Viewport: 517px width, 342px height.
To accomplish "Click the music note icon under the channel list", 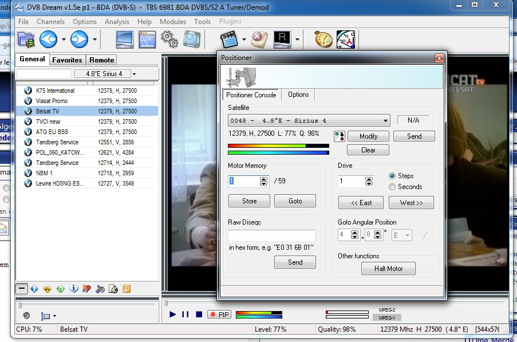I will pos(100,289).
